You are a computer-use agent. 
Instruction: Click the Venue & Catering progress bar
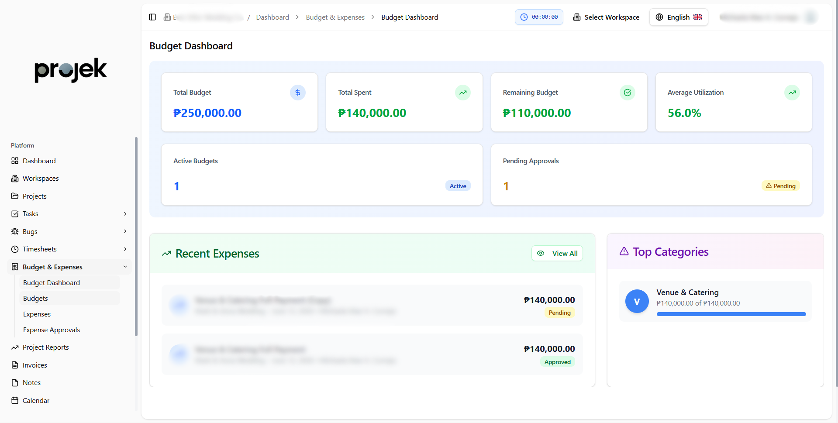point(731,314)
